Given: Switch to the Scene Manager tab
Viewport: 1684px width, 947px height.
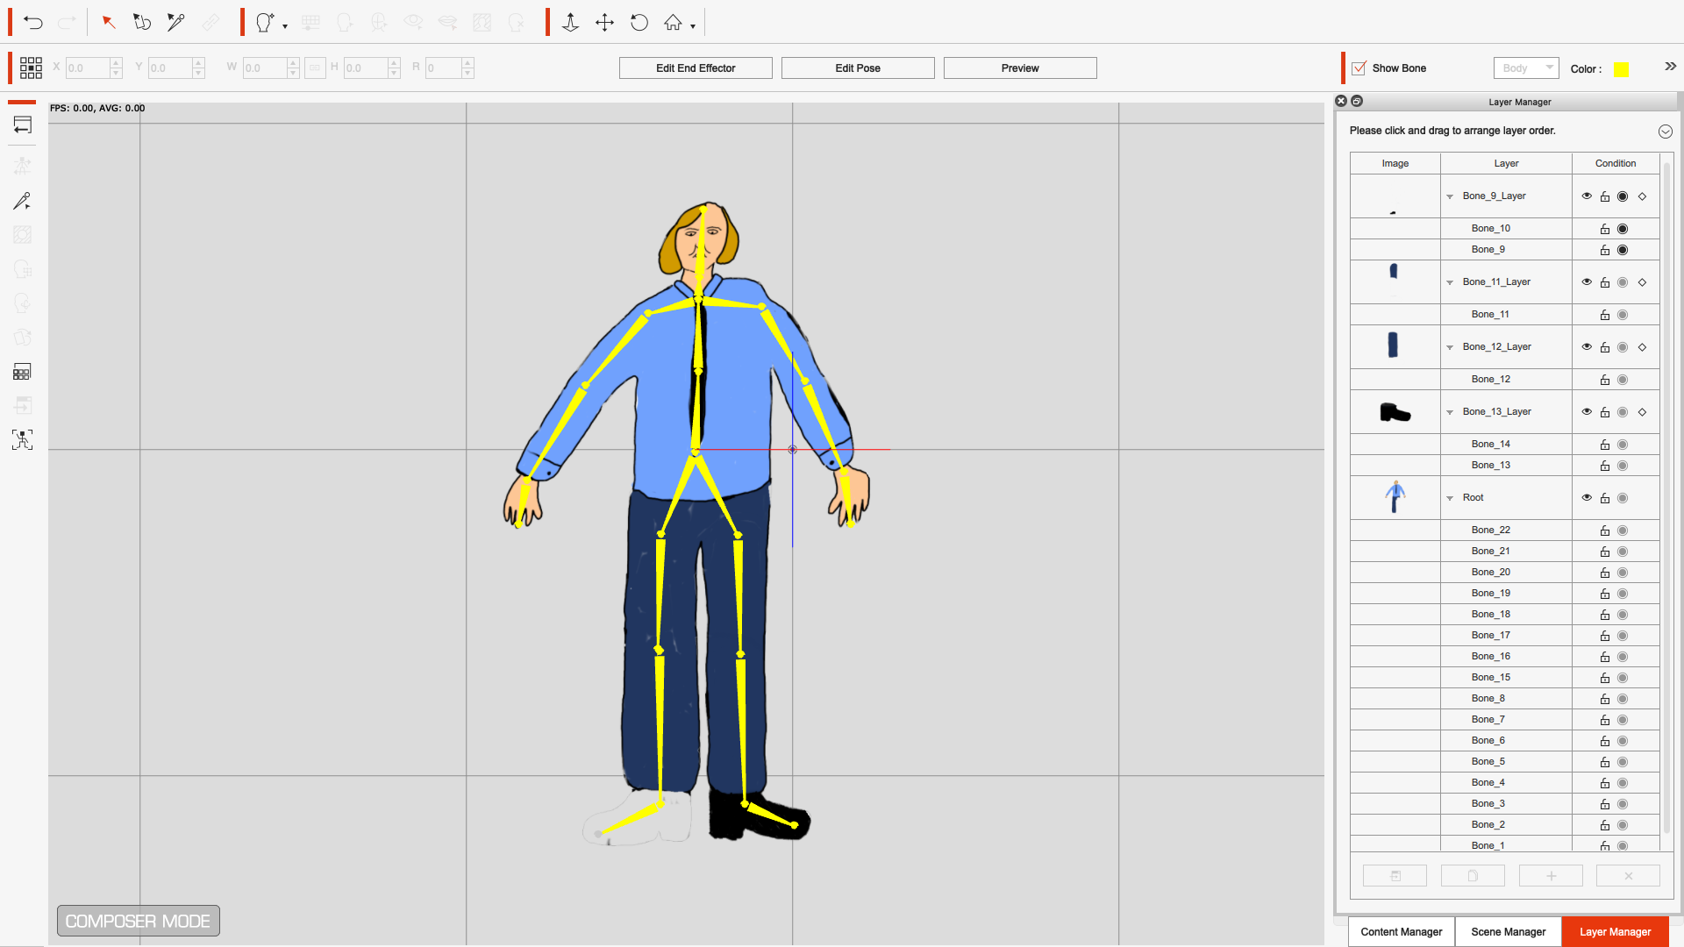Looking at the screenshot, I should point(1508,932).
